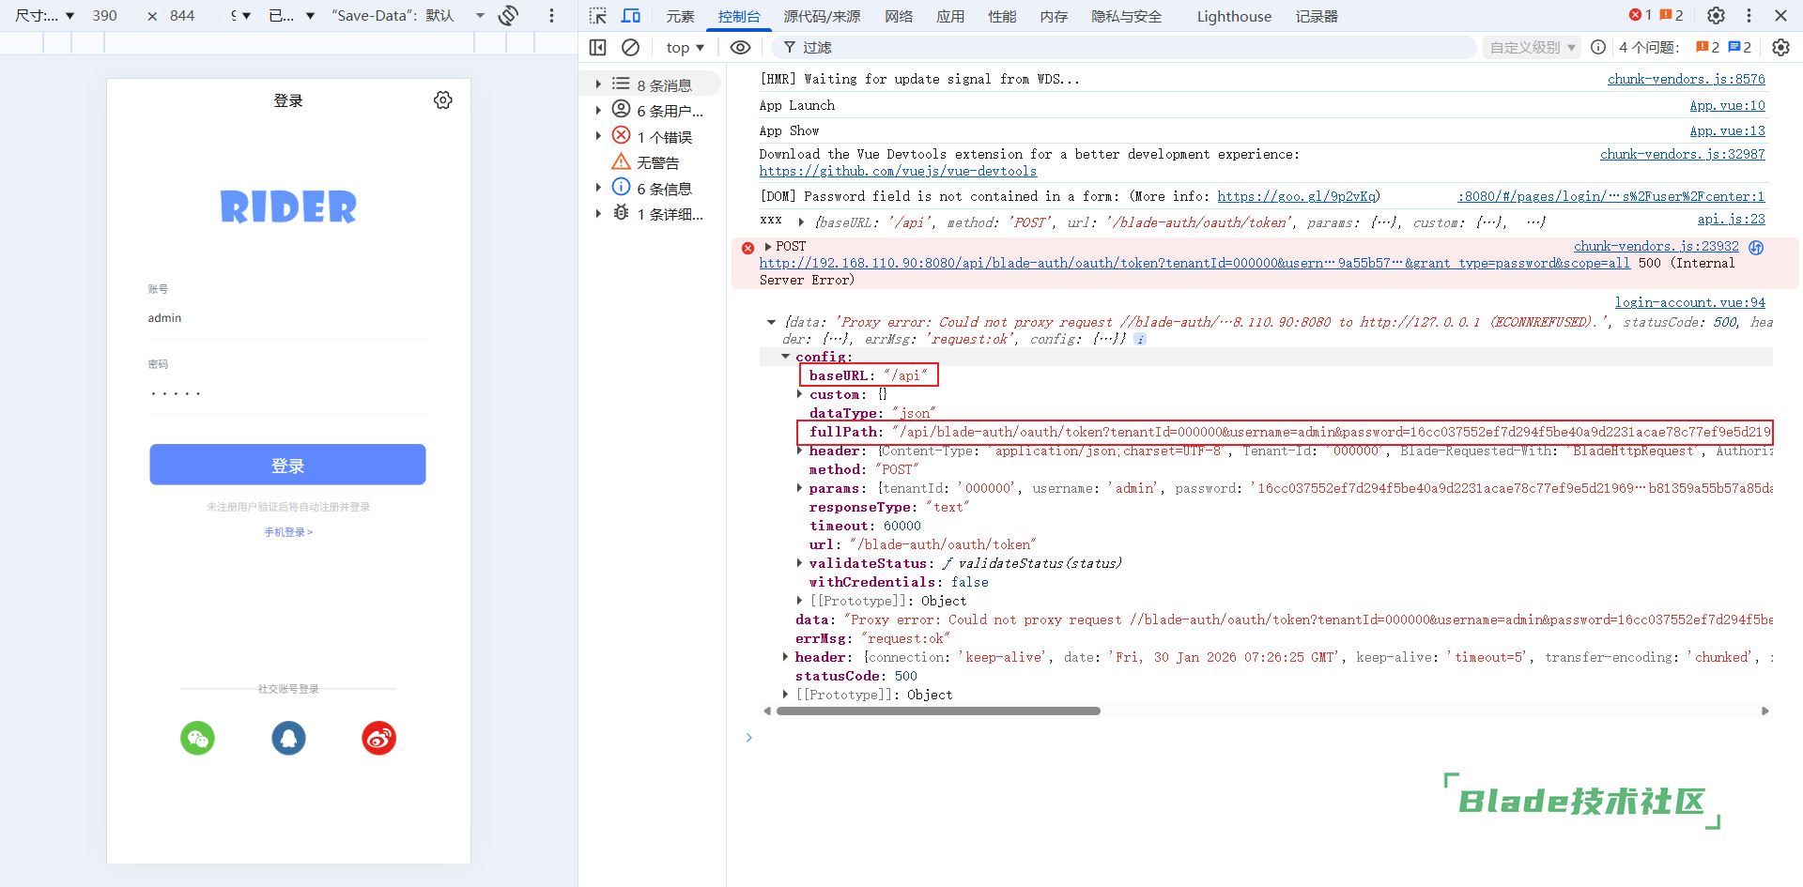Click the QQ social login icon
The height and width of the screenshot is (887, 1803).
click(288, 739)
